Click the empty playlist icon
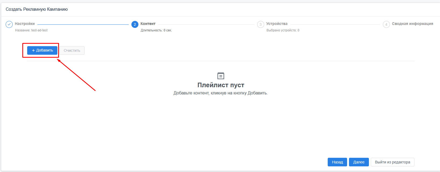Image resolution: width=440 pixels, height=172 pixels. coord(221,76)
